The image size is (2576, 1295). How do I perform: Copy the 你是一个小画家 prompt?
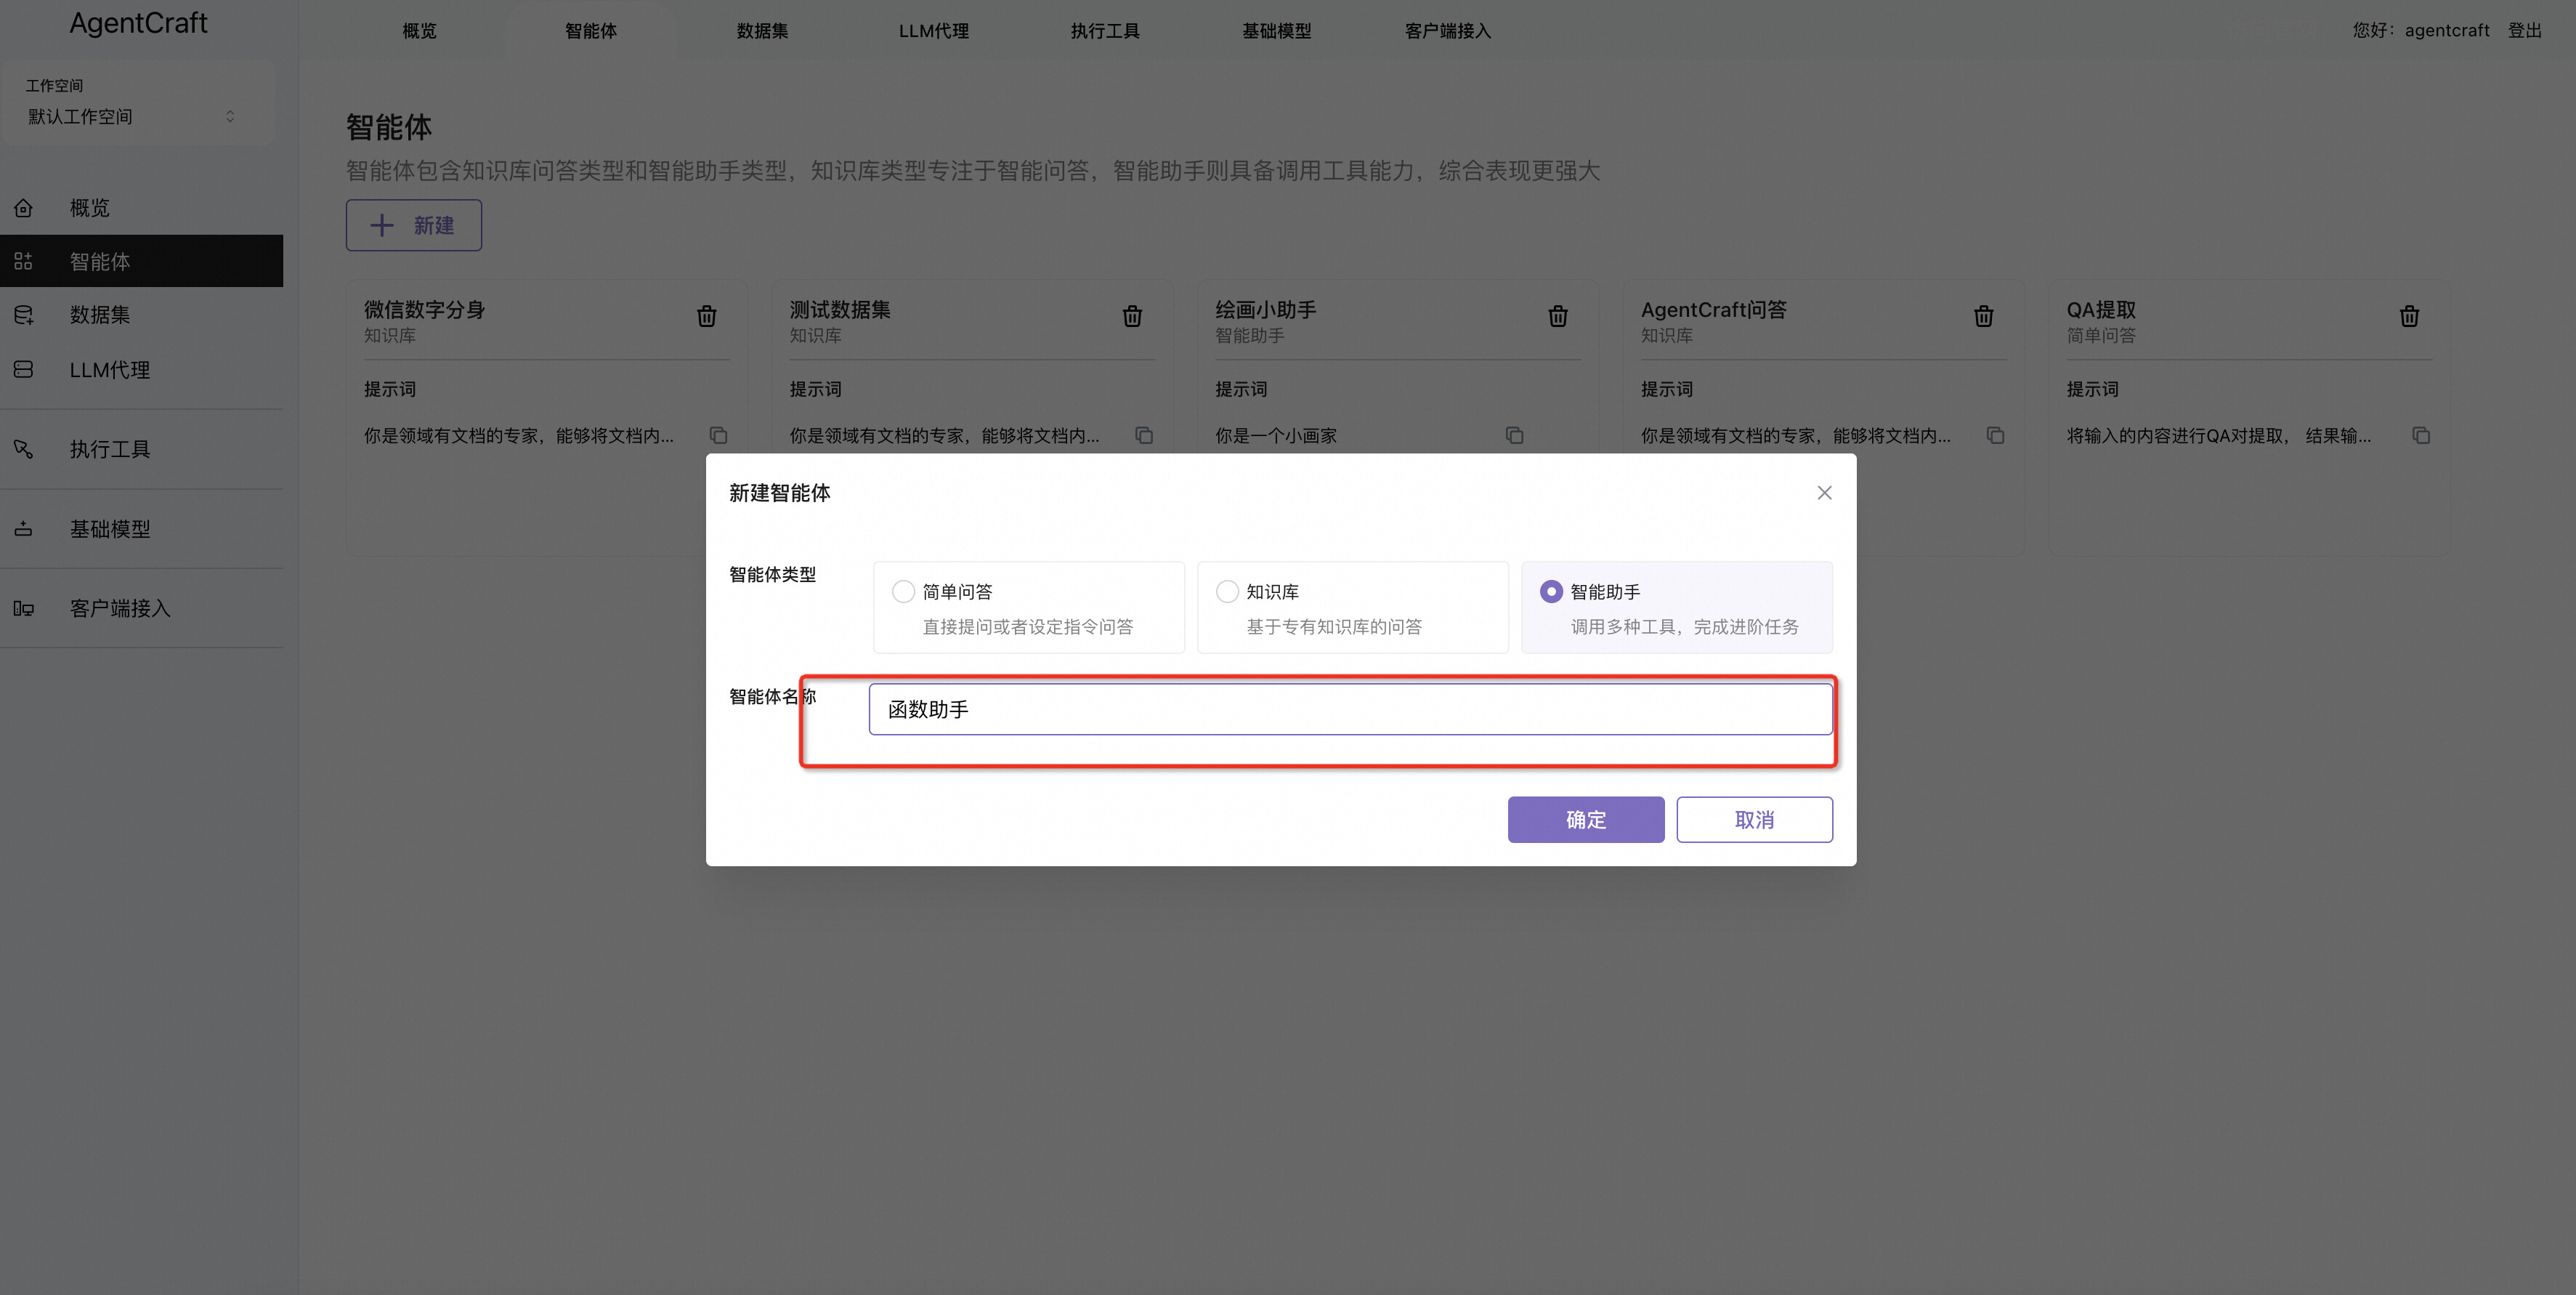point(1515,435)
